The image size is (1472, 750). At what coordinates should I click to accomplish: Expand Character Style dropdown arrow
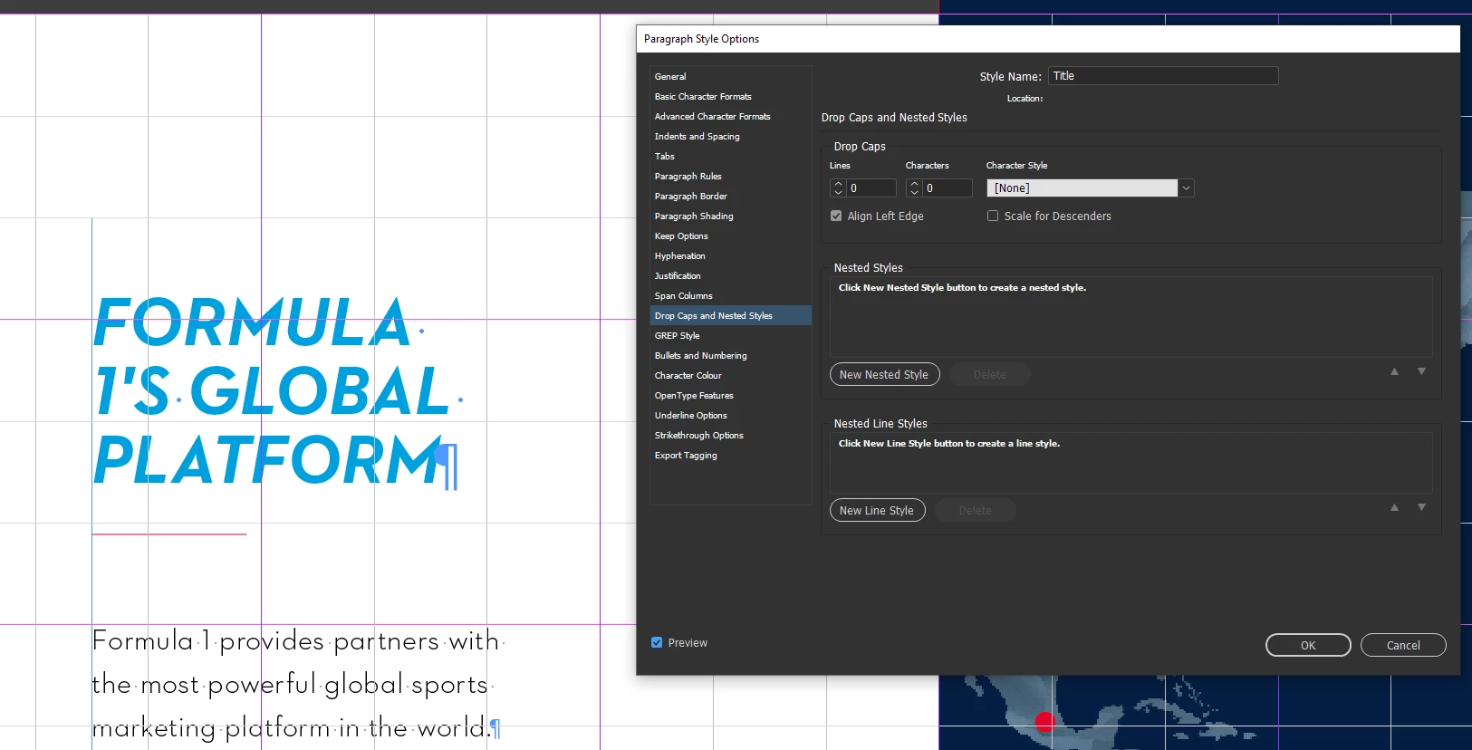point(1186,188)
